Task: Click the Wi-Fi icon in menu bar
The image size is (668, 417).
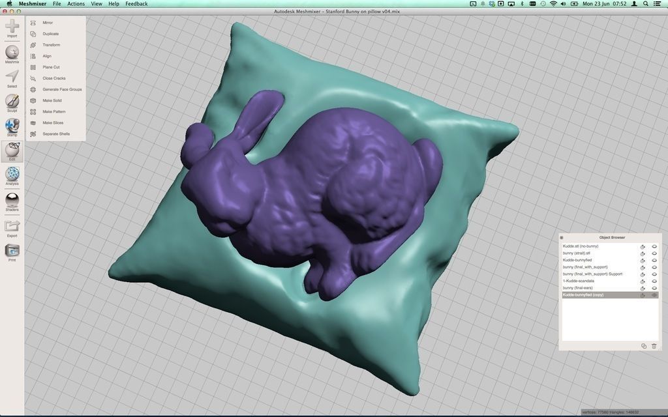Action: 553,3
